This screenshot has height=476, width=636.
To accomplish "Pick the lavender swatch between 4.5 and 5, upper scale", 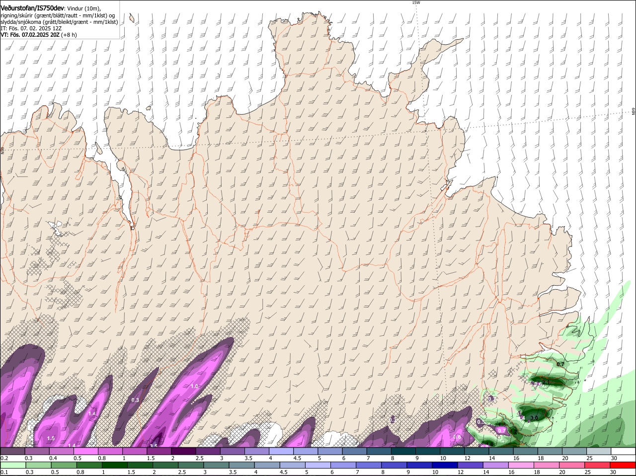I will (305, 451).
